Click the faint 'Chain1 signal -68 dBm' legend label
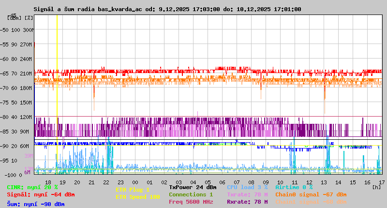Viewport: 387px width, 208px height. pos(311,202)
